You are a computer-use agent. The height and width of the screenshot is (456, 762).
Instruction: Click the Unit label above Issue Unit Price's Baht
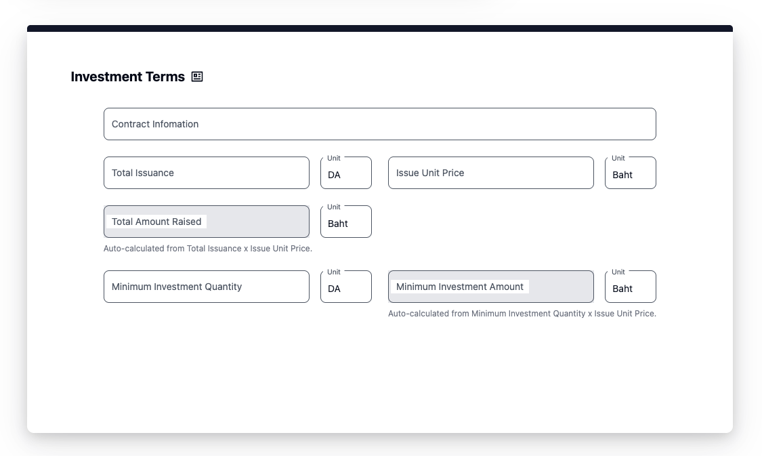coord(618,158)
